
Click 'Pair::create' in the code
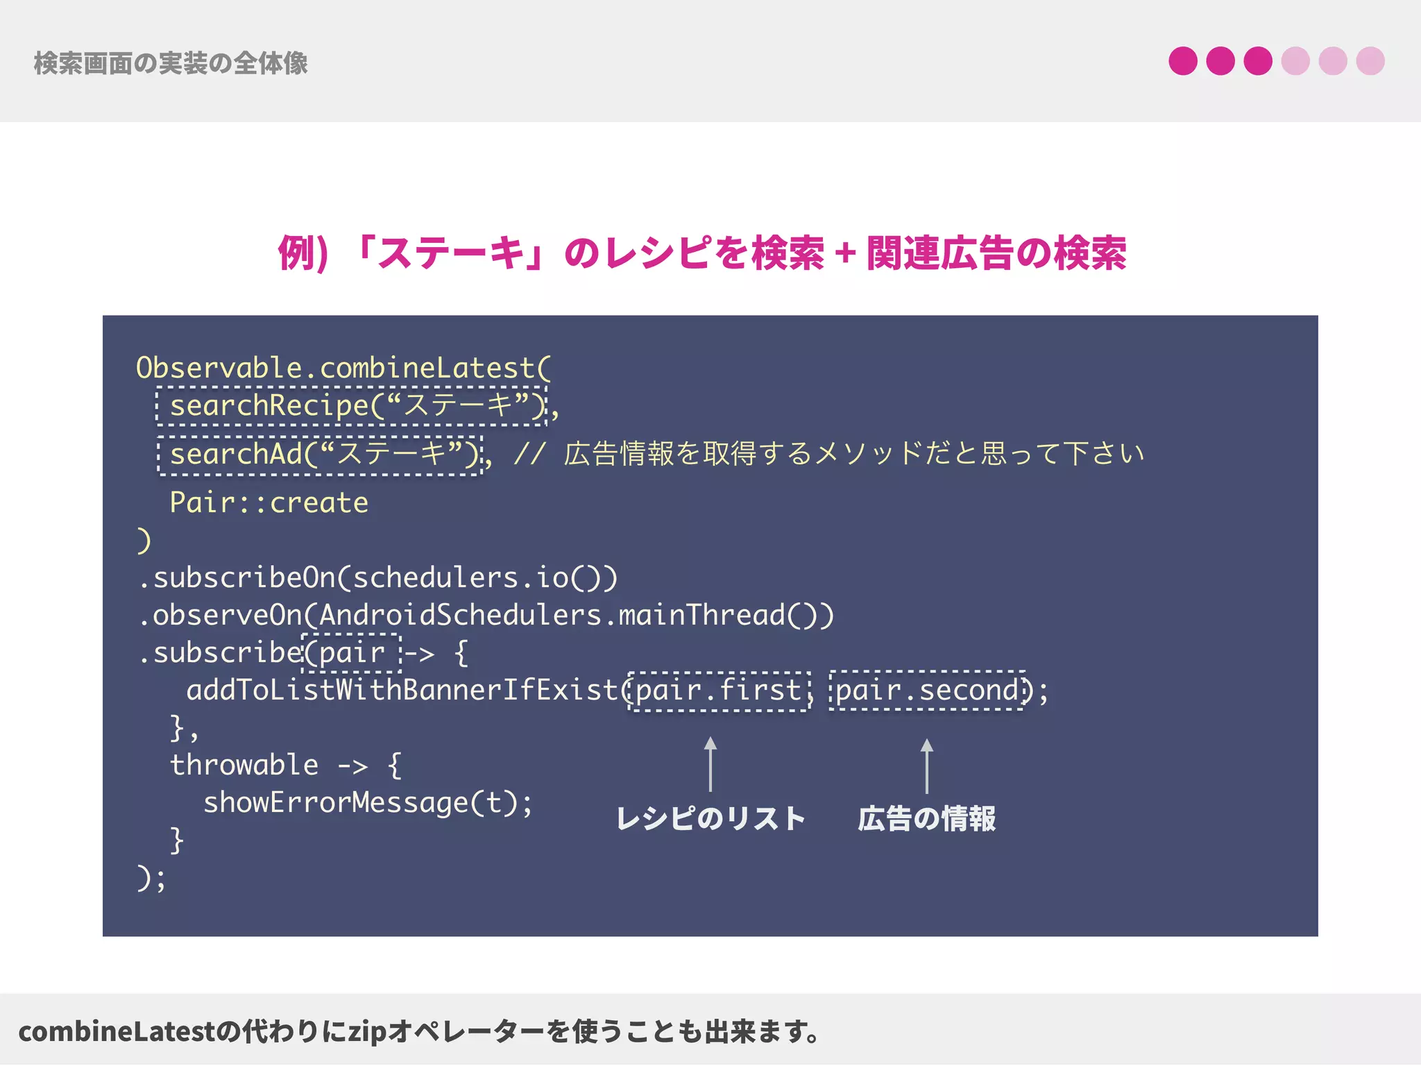point(269,502)
